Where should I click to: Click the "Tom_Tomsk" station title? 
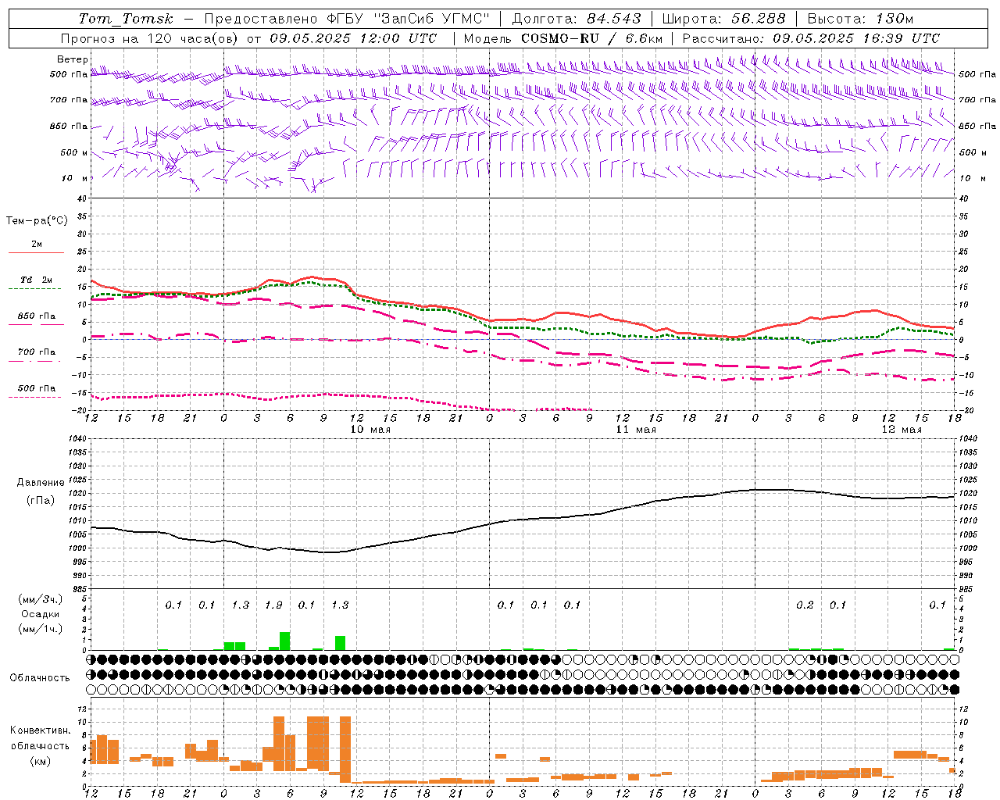(x=126, y=19)
